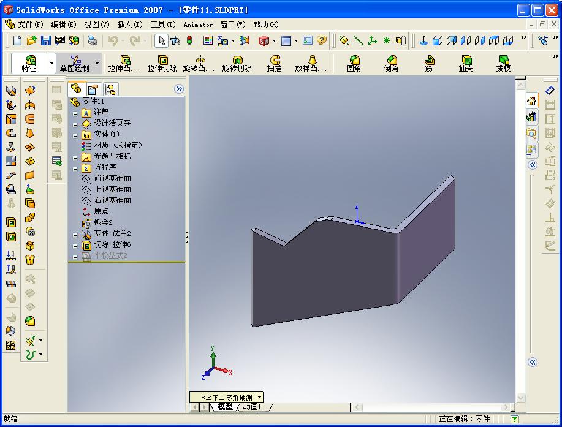Print the document with the printer icon

point(93,40)
